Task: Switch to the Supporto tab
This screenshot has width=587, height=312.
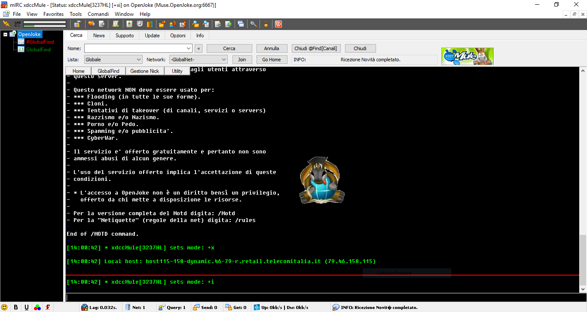Action: coord(125,36)
